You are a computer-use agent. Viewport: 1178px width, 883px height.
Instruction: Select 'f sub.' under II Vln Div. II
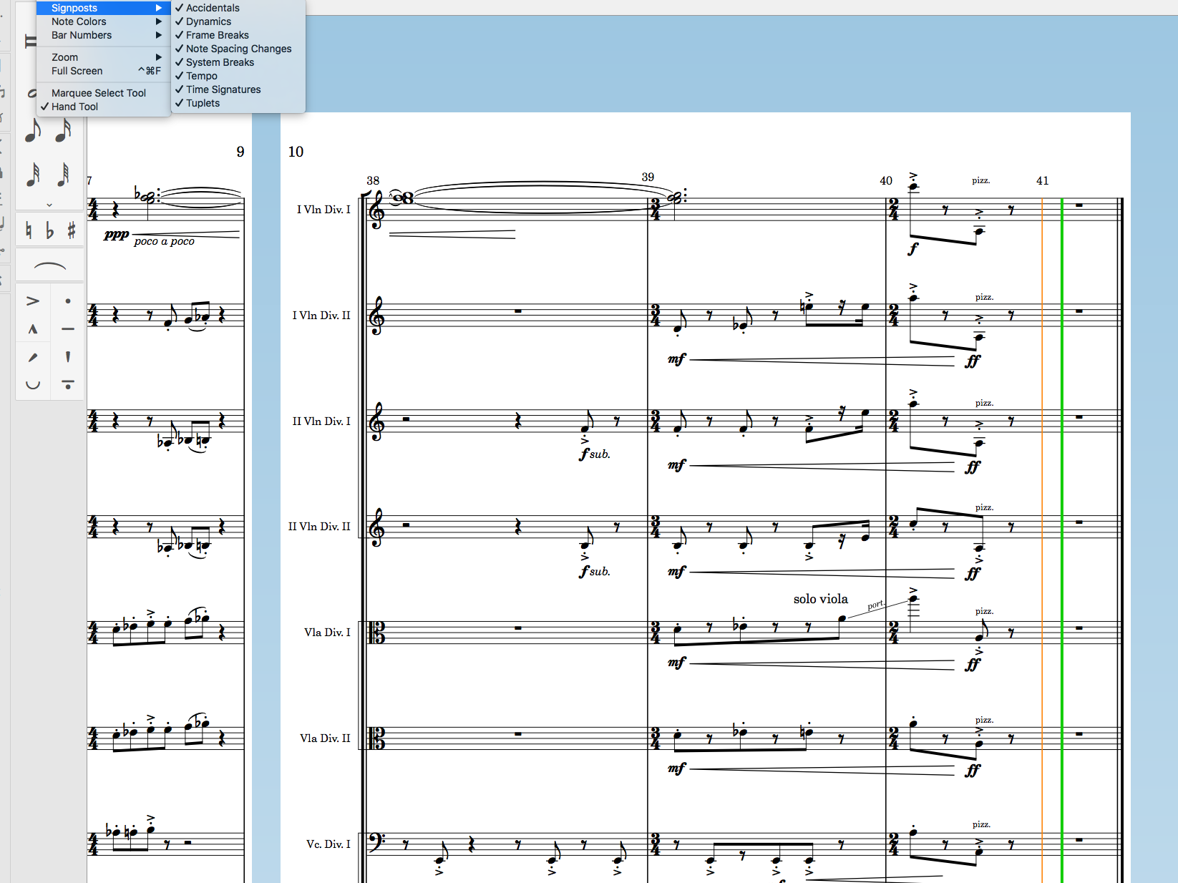[595, 571]
